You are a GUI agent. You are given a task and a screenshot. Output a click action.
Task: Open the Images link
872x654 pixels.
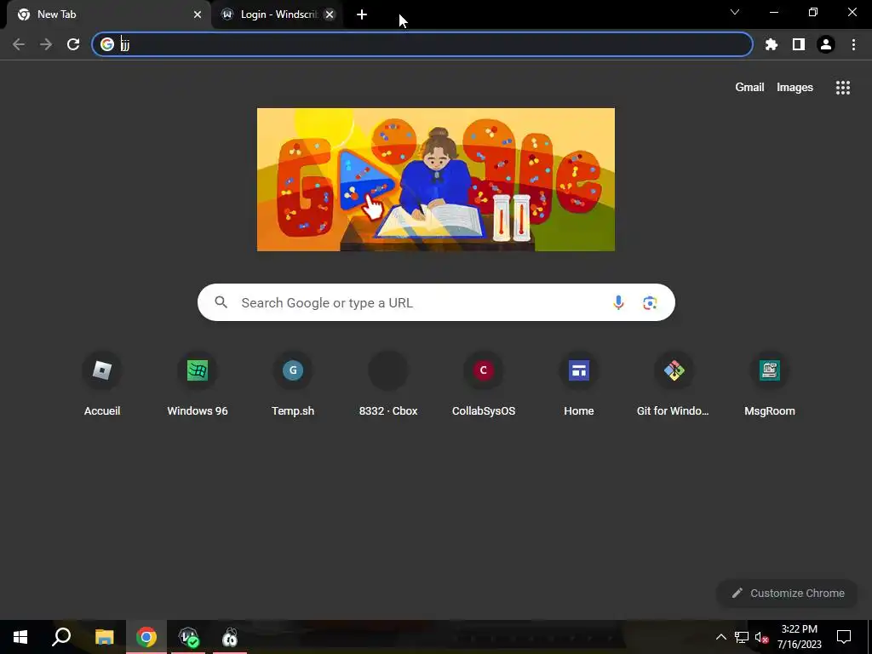point(795,88)
